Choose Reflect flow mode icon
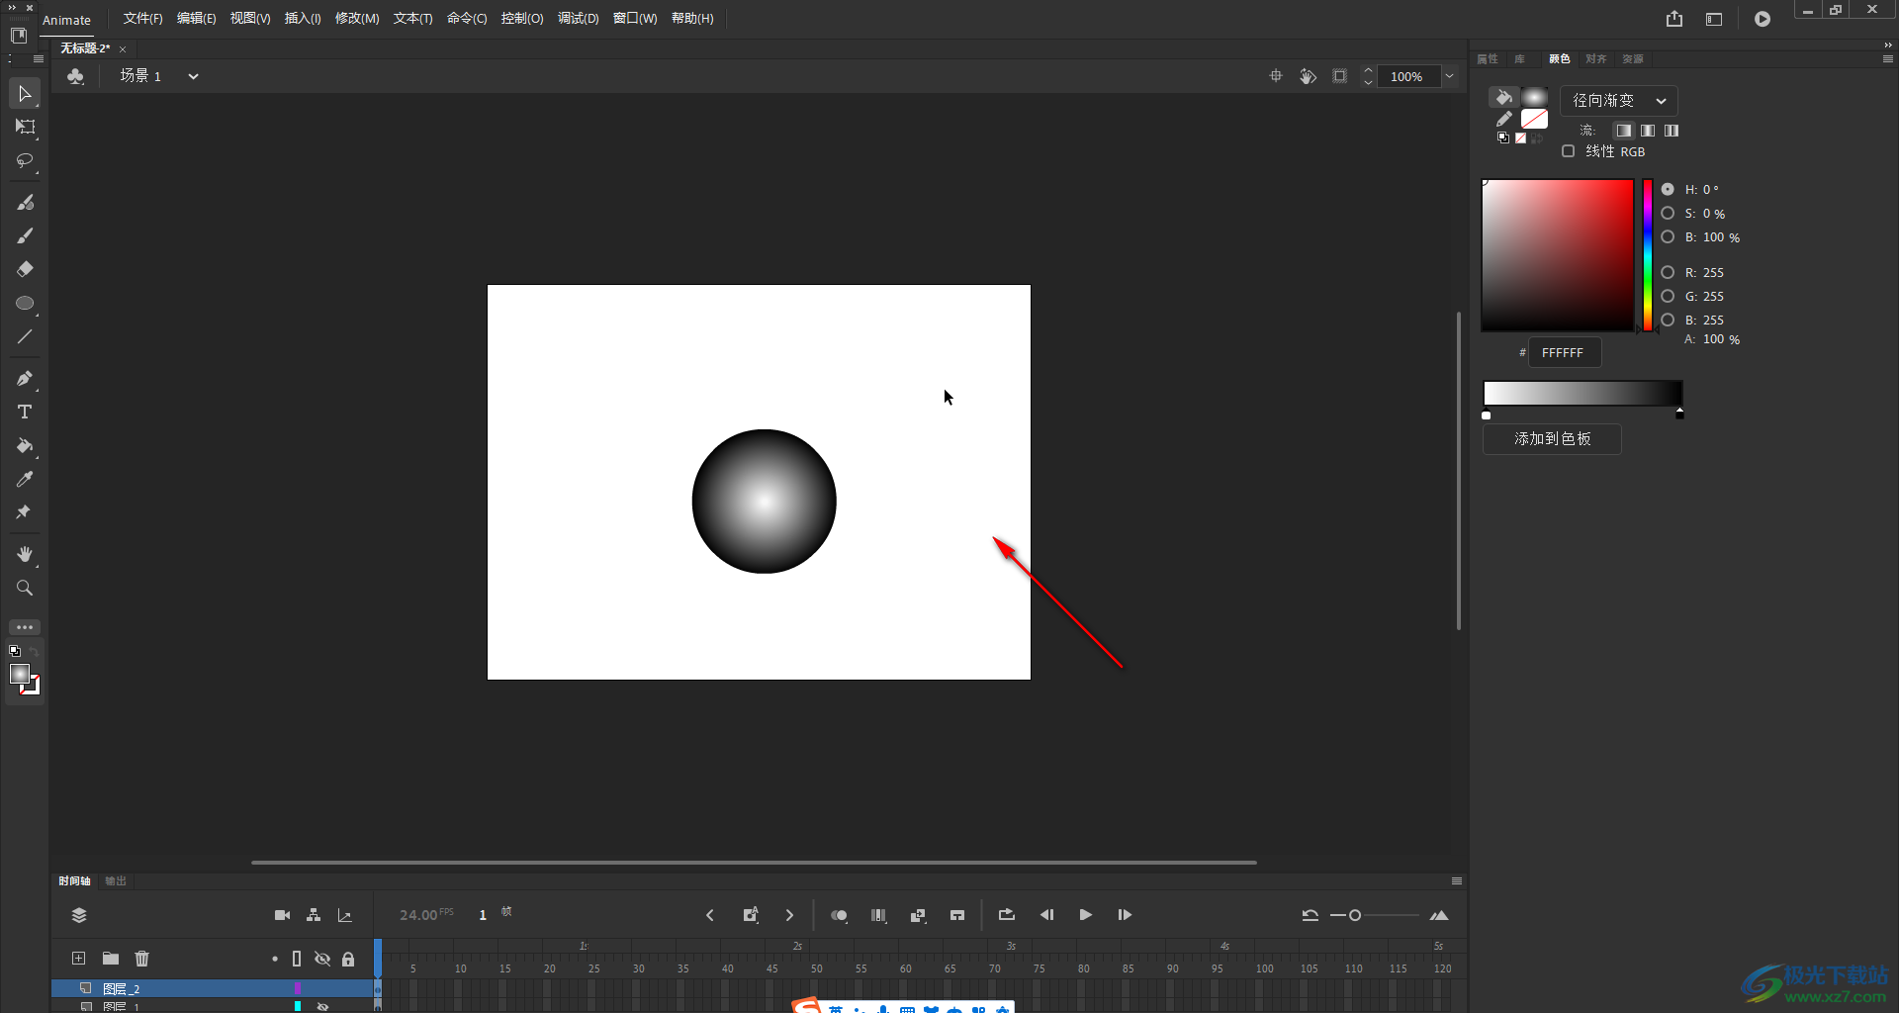The height and width of the screenshot is (1013, 1899). [1647, 131]
